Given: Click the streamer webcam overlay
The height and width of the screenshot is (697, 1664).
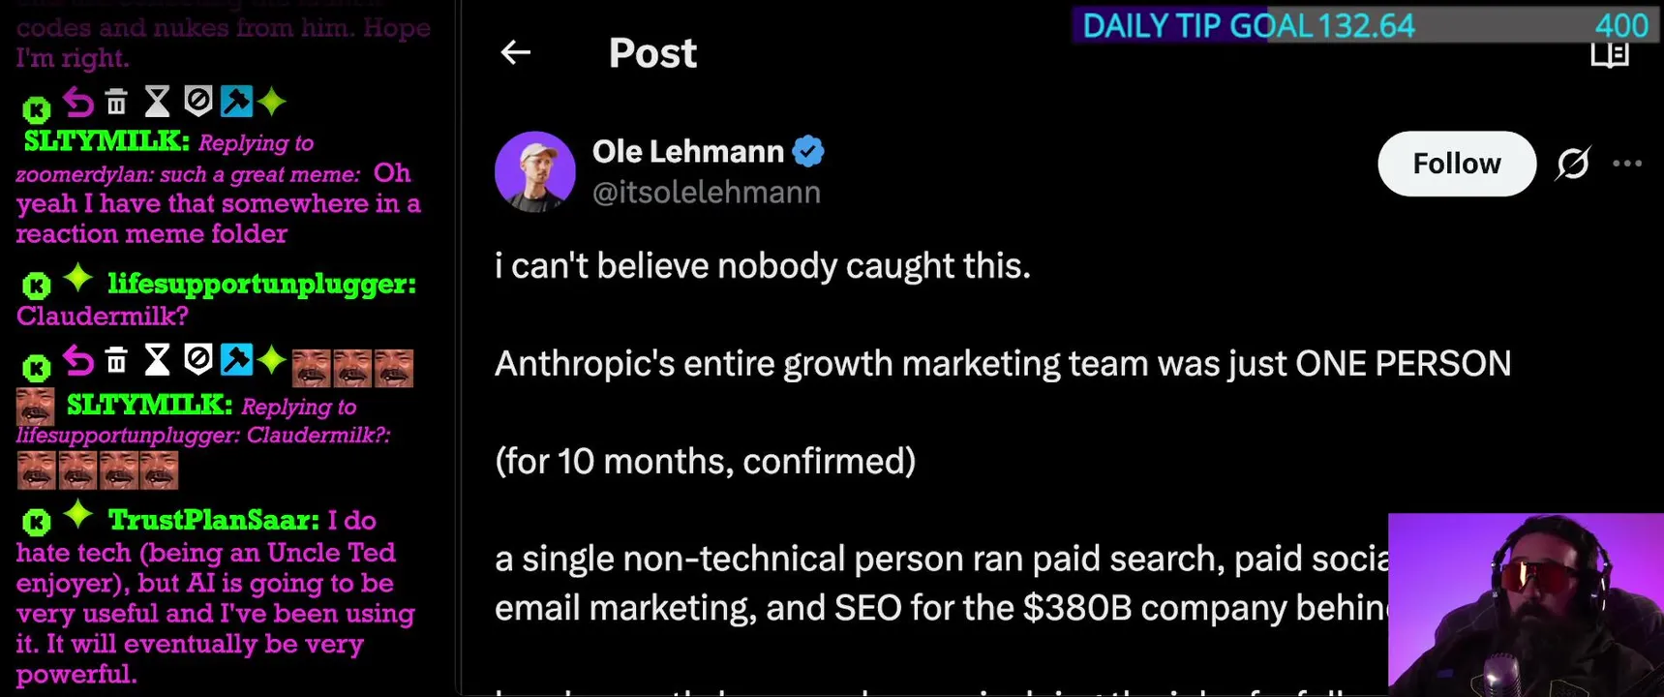Looking at the screenshot, I should (1525, 605).
